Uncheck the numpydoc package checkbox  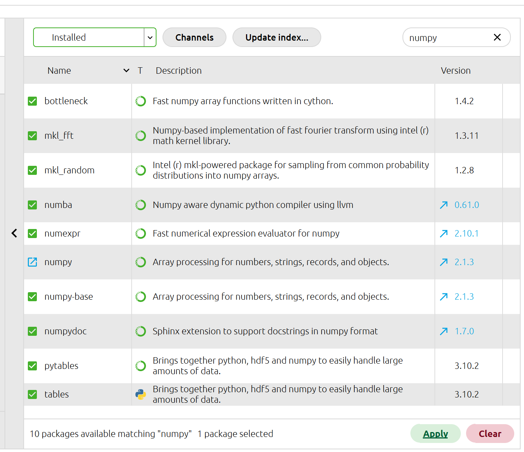[32, 331]
